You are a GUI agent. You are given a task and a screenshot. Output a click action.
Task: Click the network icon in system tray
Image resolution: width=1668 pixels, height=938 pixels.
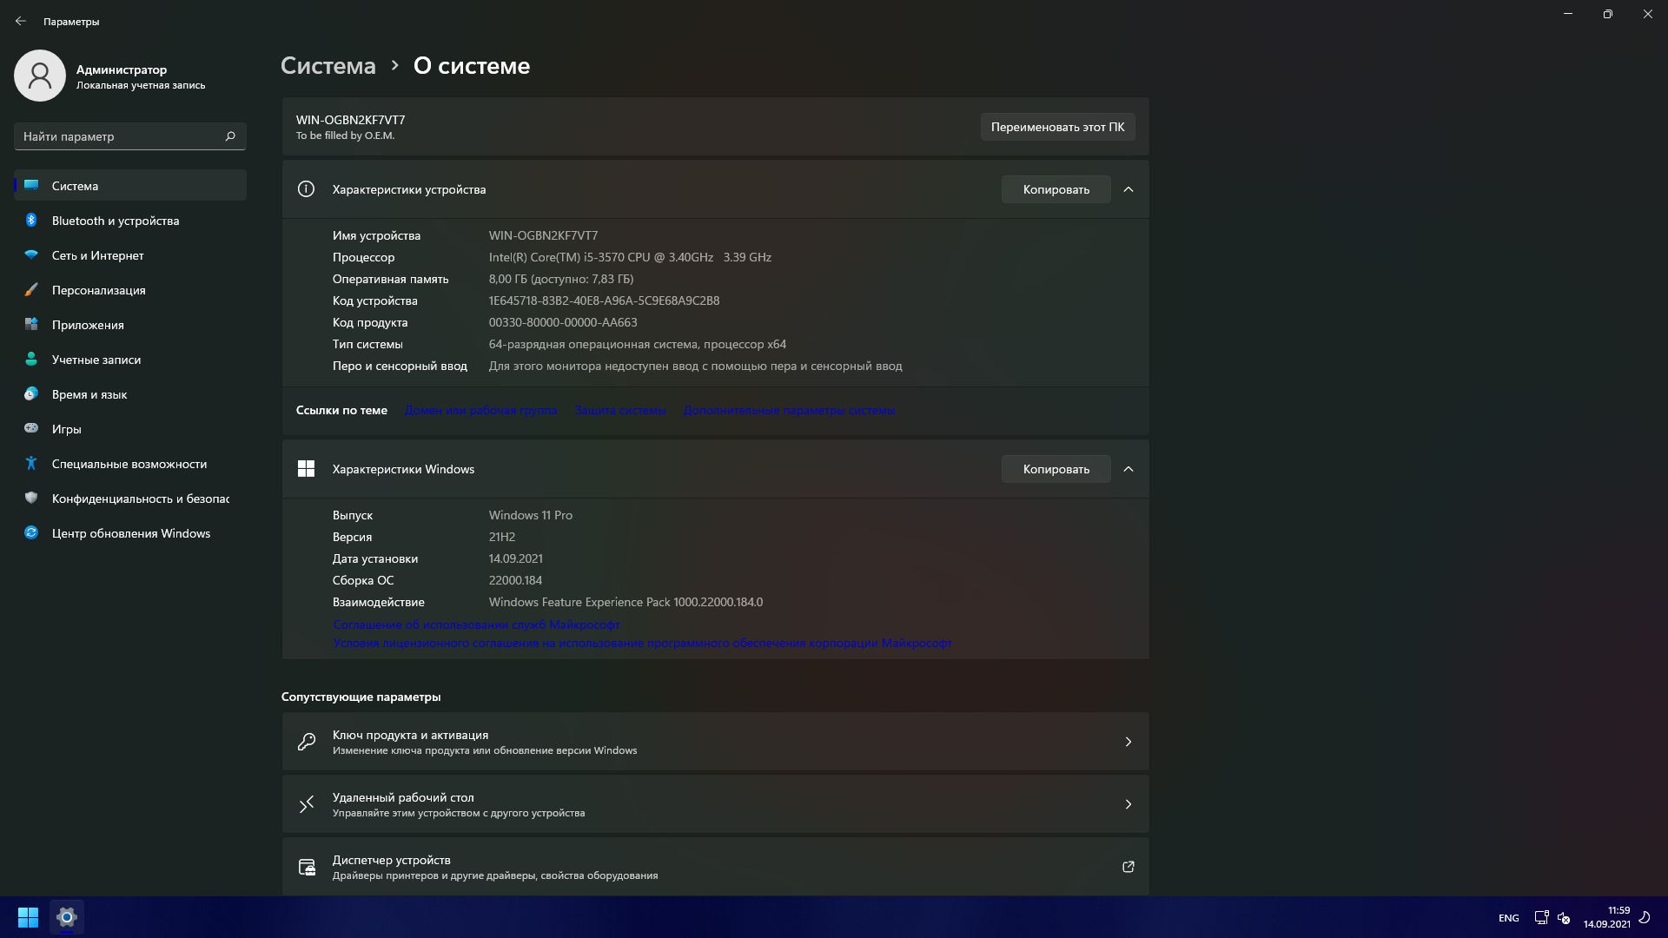(x=1541, y=917)
